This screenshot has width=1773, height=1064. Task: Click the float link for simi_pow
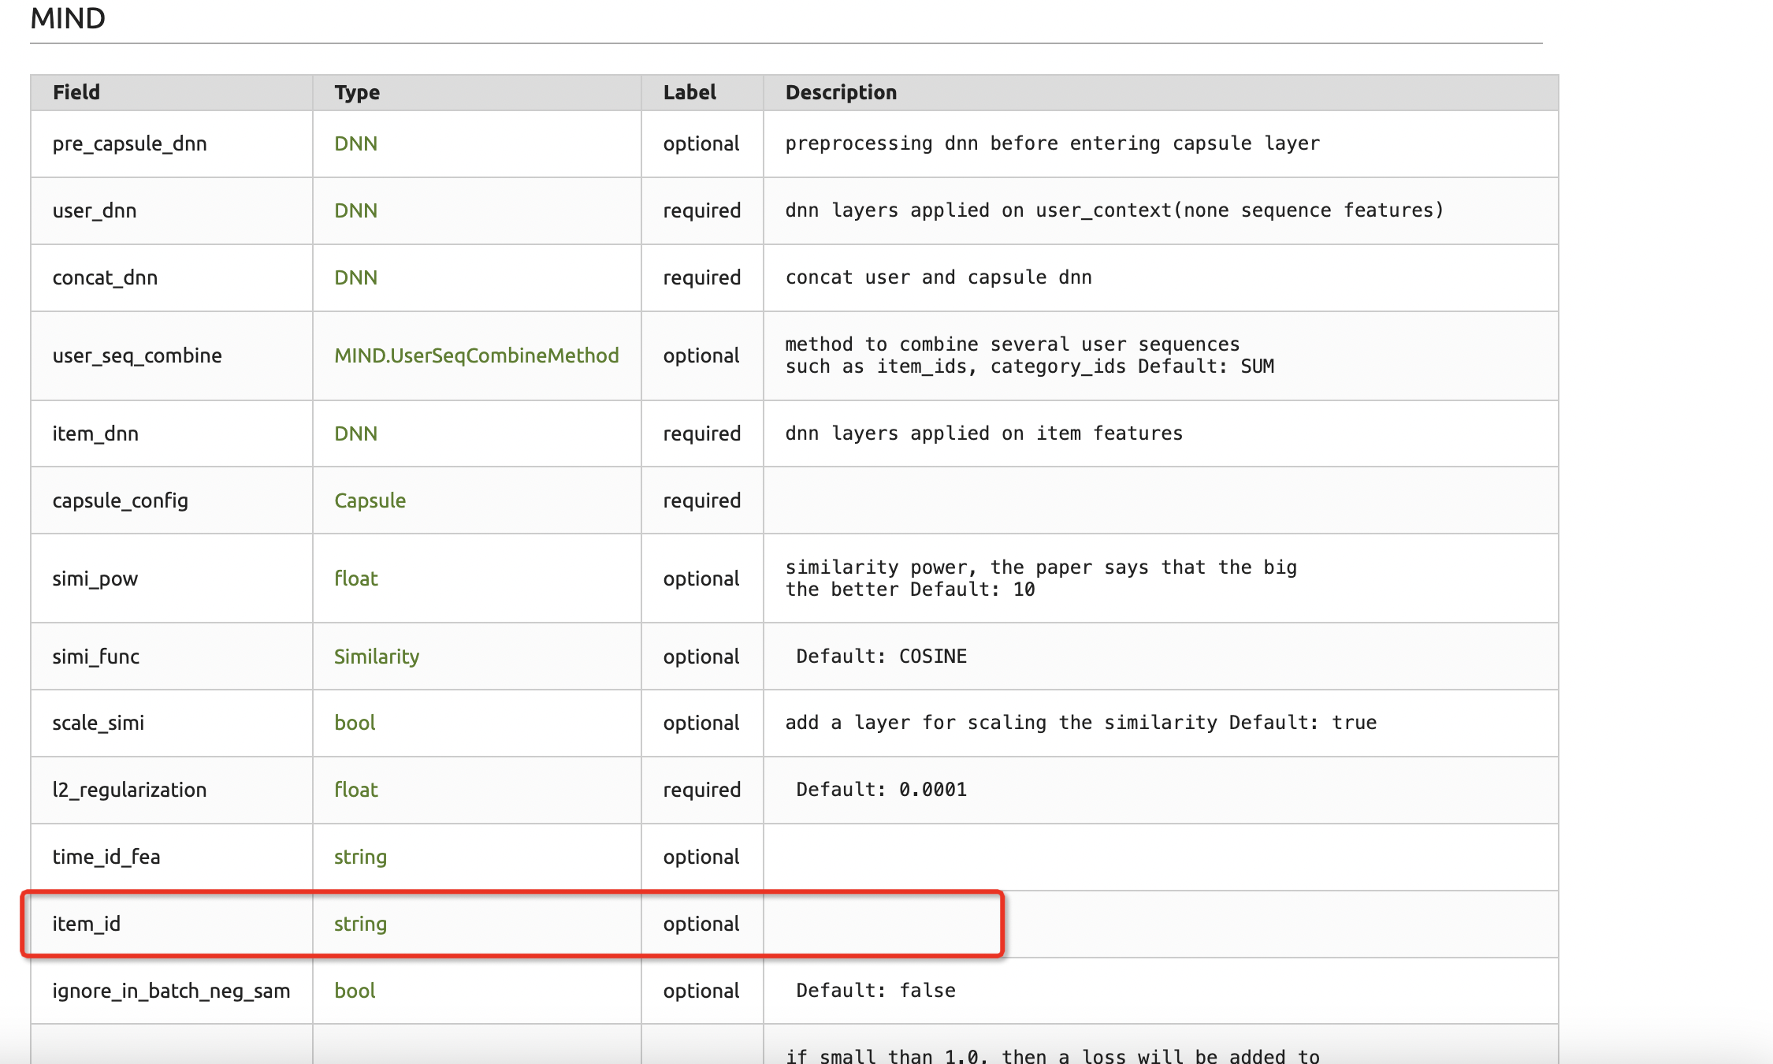[355, 579]
